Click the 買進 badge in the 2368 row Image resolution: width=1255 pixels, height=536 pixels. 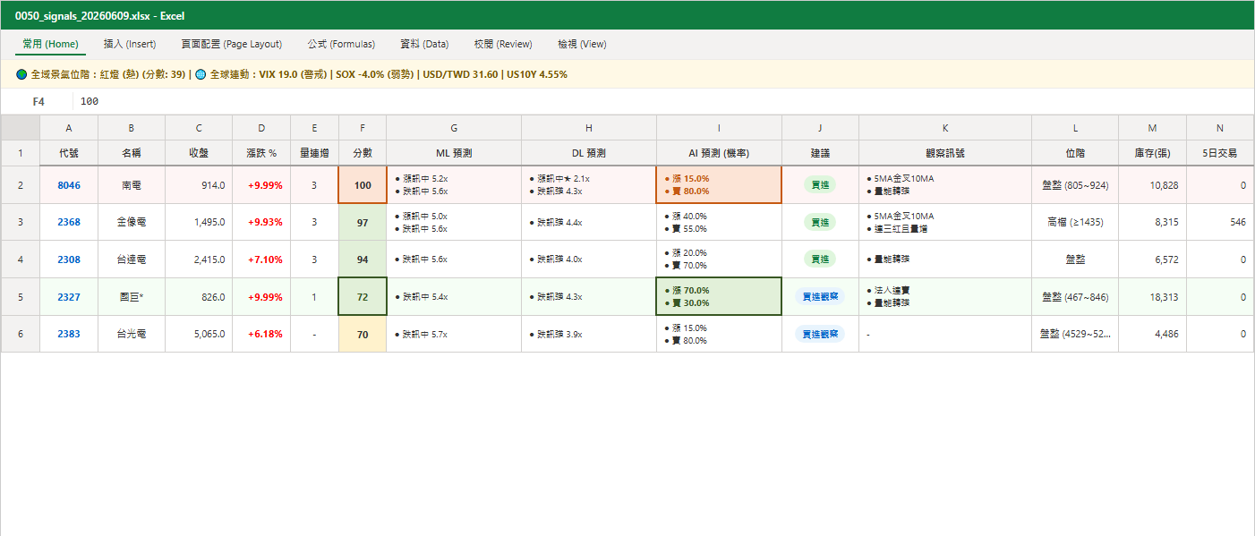click(x=820, y=222)
